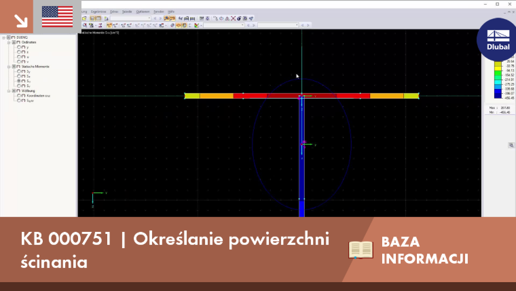Click the yellow swatch in the color legend
The width and height of the screenshot is (516, 291).
coord(498,66)
